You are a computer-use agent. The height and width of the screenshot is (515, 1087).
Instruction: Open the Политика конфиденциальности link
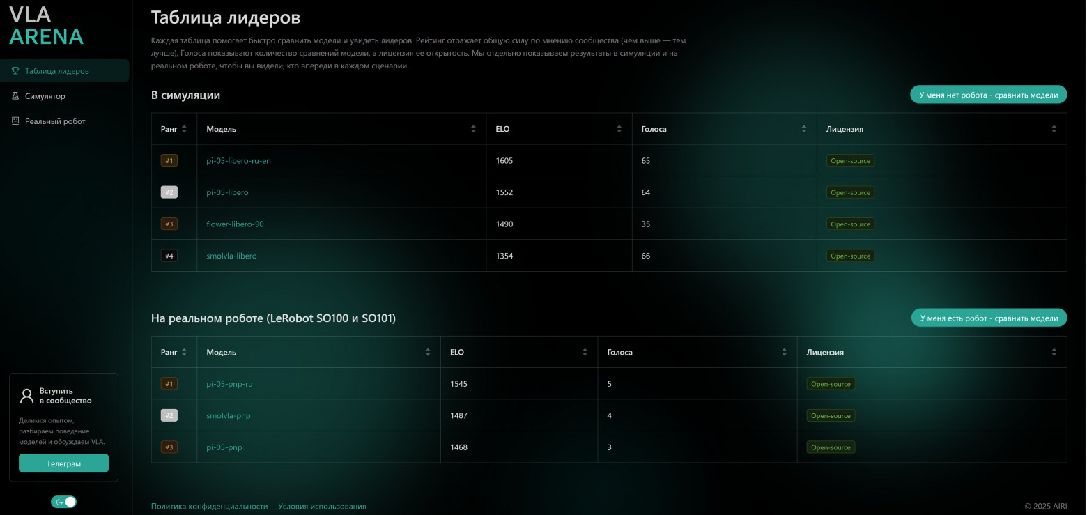coord(209,507)
